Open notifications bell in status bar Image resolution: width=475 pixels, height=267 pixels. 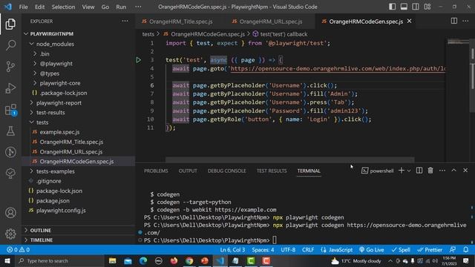click(465, 250)
